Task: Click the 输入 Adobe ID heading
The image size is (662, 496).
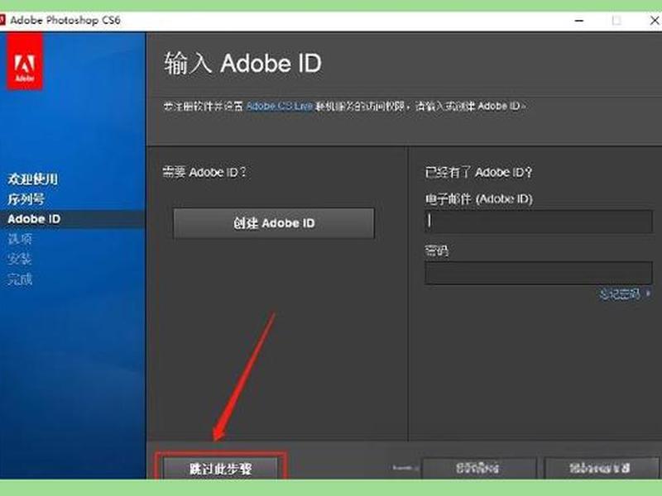Action: tap(242, 64)
